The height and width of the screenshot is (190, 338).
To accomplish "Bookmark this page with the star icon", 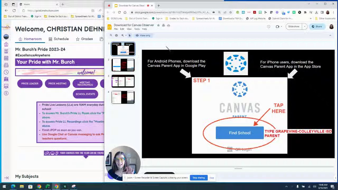I will coord(231,12).
